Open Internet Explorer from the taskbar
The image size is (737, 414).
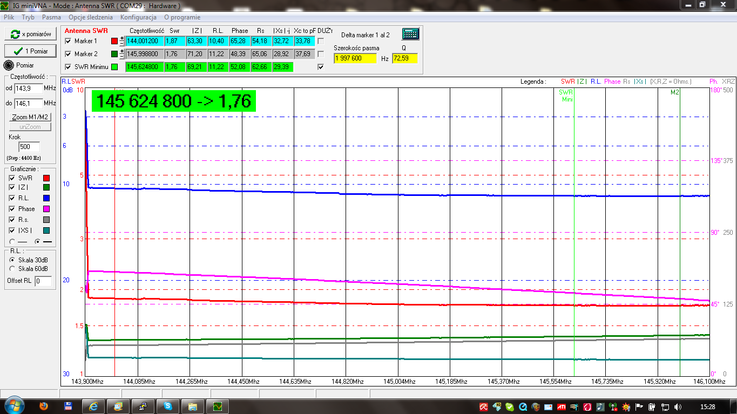pos(93,406)
